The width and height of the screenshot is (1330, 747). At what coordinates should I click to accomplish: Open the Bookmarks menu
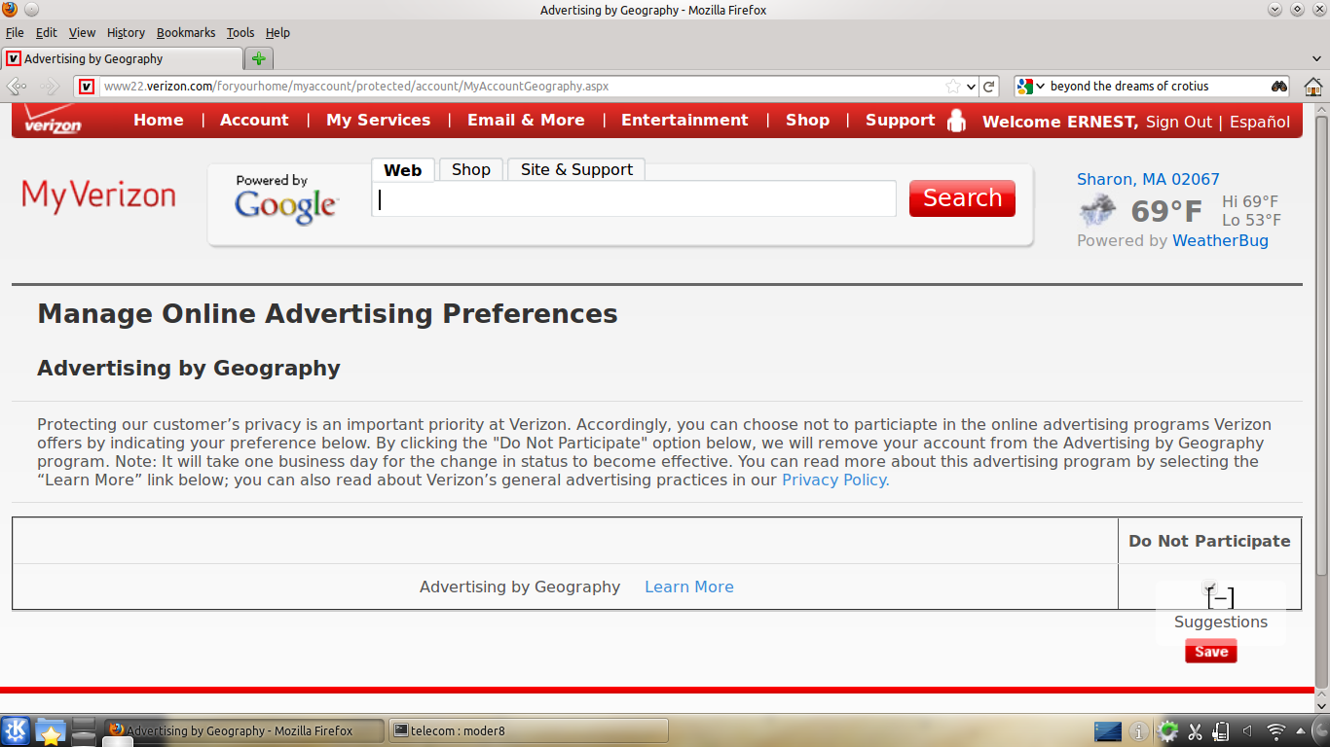coord(186,32)
